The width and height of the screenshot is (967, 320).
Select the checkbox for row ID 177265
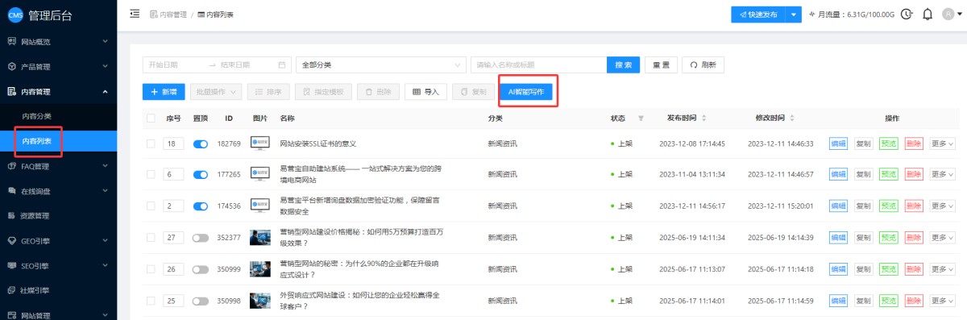tap(151, 174)
